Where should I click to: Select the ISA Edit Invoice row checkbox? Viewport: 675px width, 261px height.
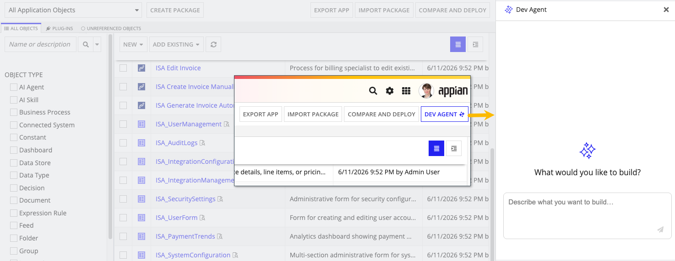[x=123, y=68]
